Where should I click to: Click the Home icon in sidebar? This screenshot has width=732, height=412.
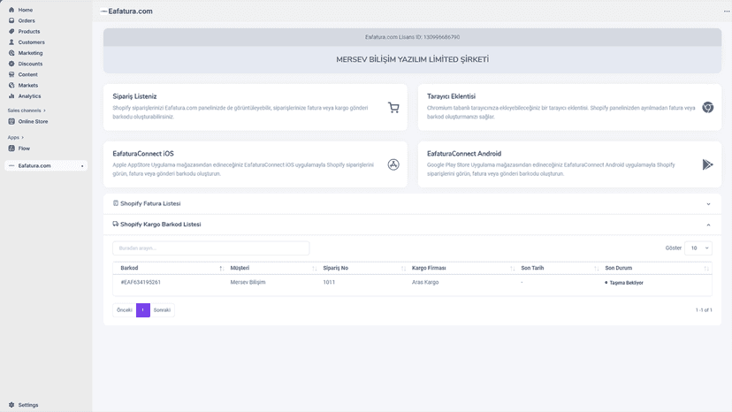[11, 10]
